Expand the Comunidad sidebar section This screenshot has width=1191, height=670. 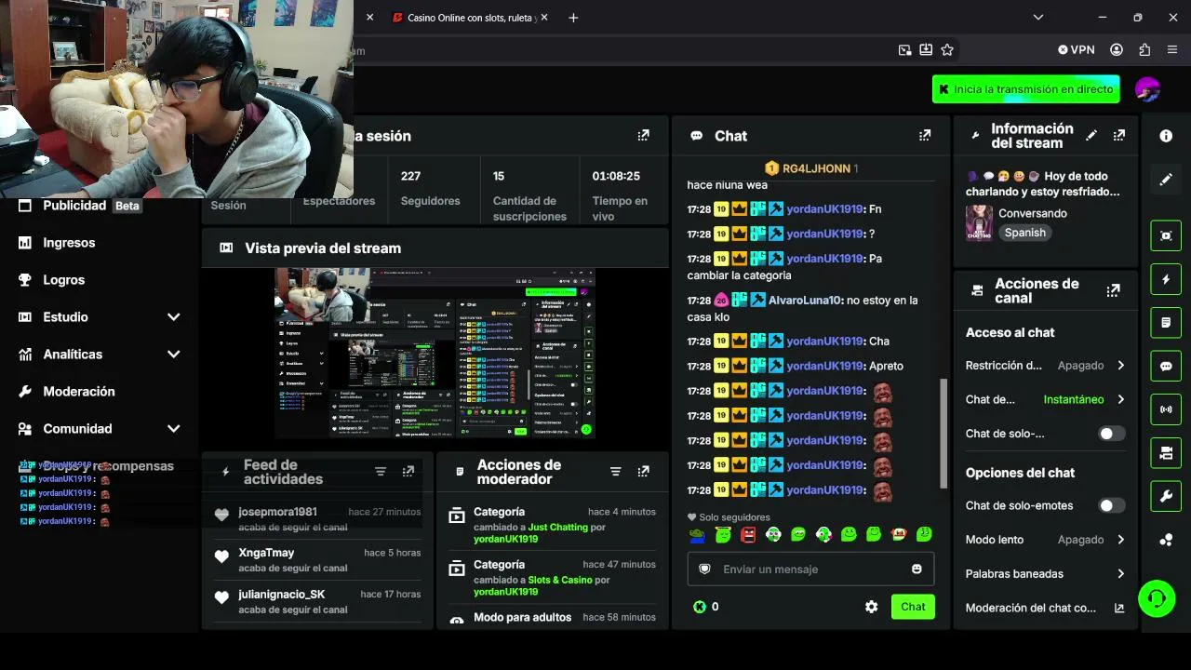tap(173, 429)
